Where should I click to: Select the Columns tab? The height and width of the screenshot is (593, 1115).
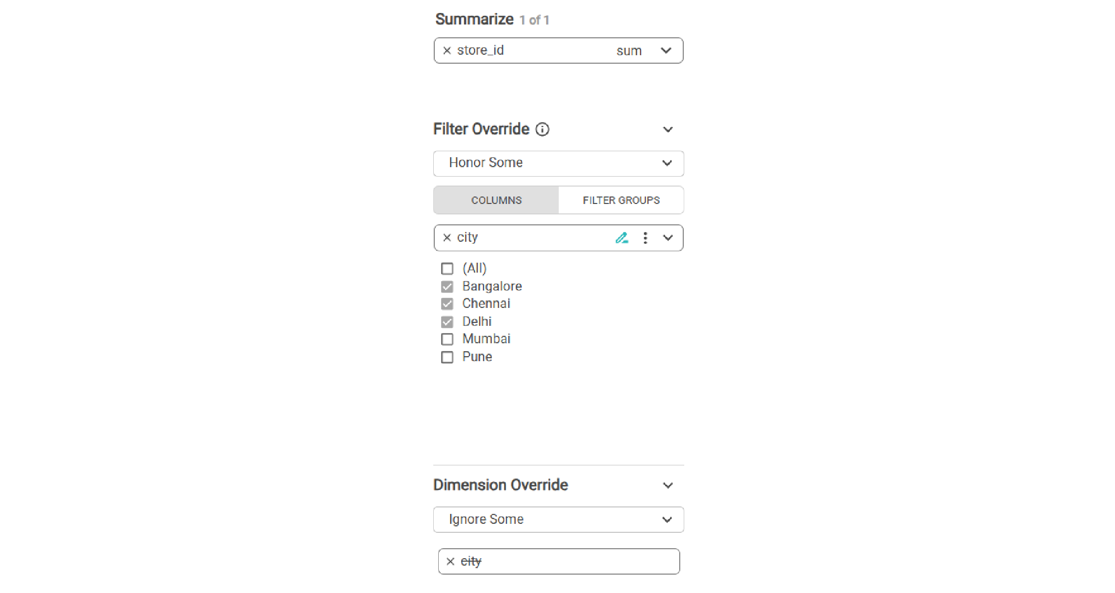coord(496,200)
